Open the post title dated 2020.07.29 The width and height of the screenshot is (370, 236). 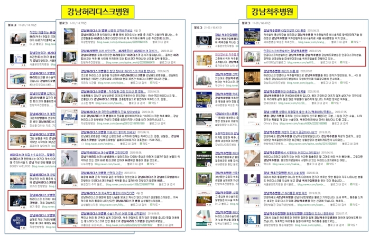click(285, 51)
